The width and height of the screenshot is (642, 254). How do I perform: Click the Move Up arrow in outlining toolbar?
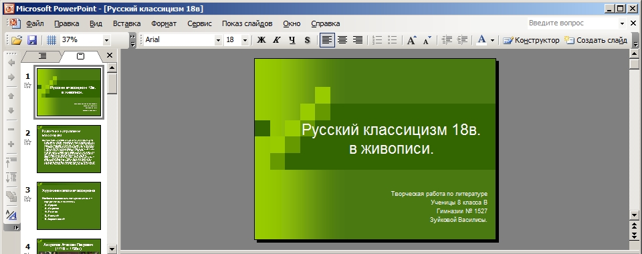[x=11, y=96]
